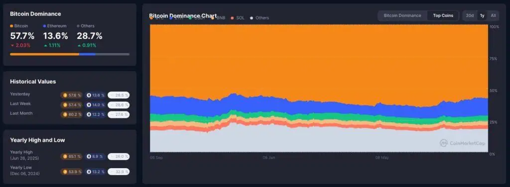Click the gray Others segment of the dominance bar
The height and width of the screenshot is (187, 510).
click(x=112, y=54)
